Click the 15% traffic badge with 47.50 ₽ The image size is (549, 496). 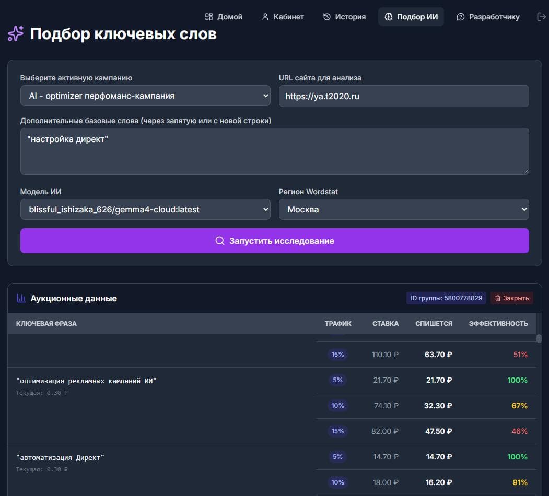click(x=337, y=431)
